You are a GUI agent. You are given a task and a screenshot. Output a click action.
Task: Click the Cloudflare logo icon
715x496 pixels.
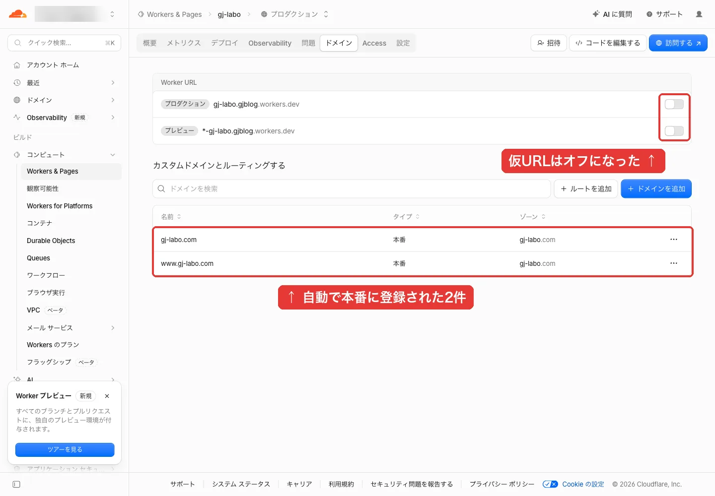pyautogui.click(x=18, y=14)
